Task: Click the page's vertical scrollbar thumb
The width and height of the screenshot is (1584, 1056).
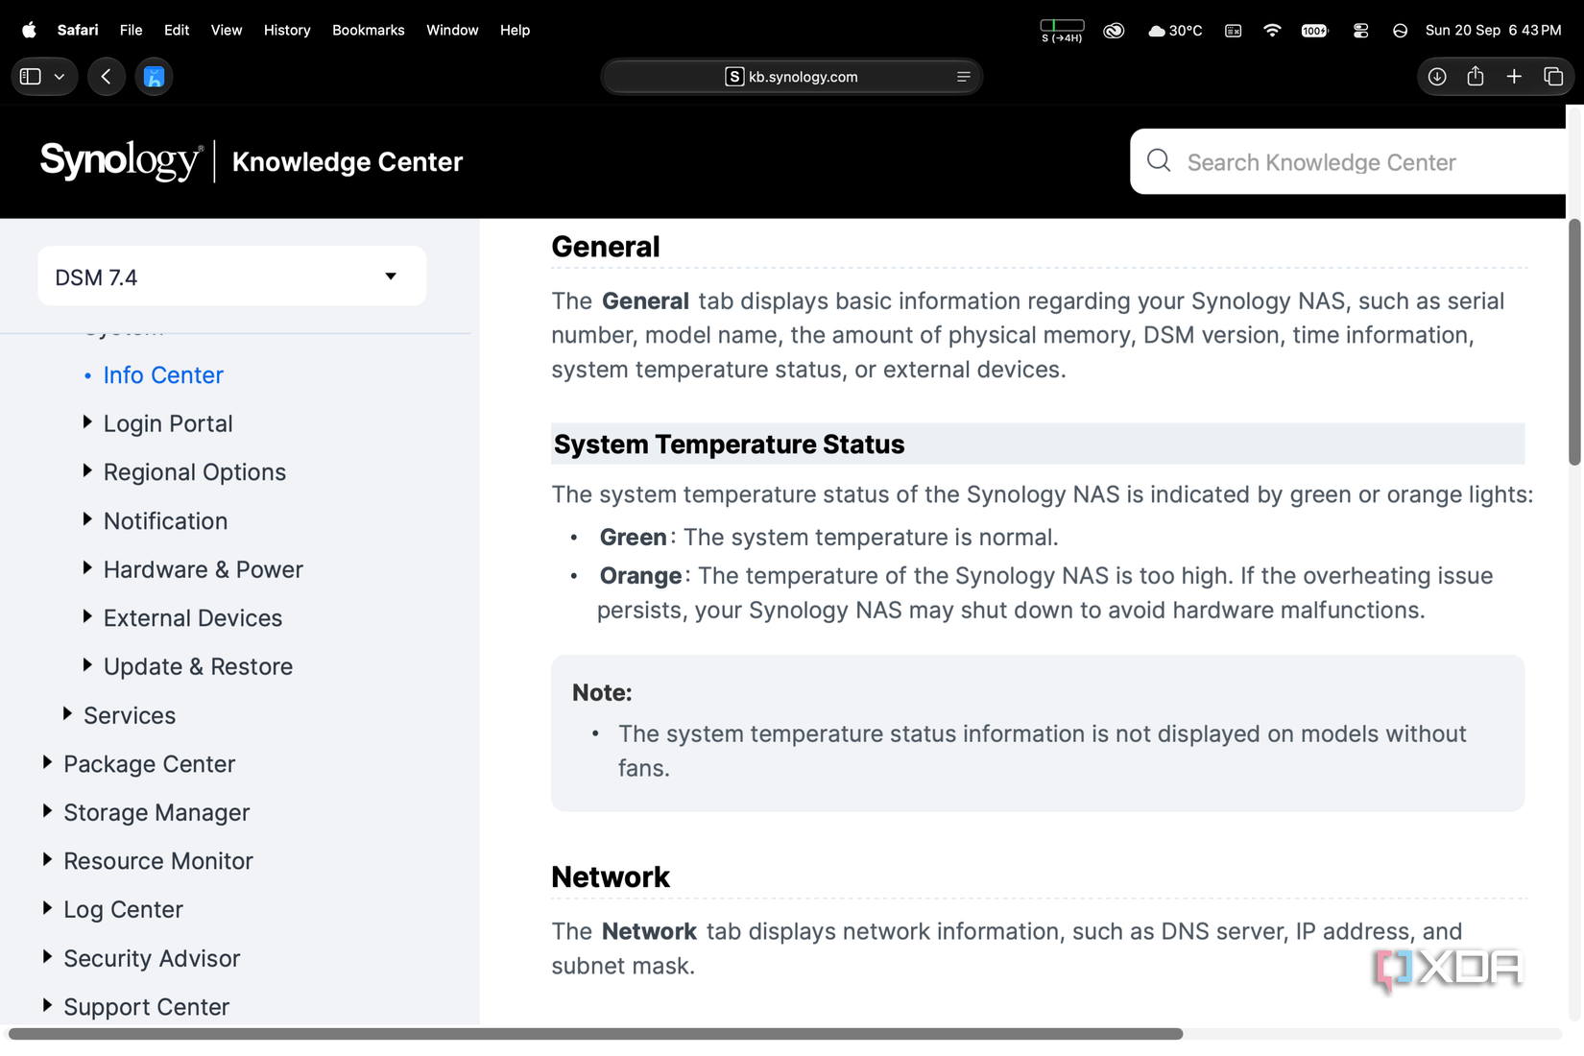Action: click(x=1574, y=343)
